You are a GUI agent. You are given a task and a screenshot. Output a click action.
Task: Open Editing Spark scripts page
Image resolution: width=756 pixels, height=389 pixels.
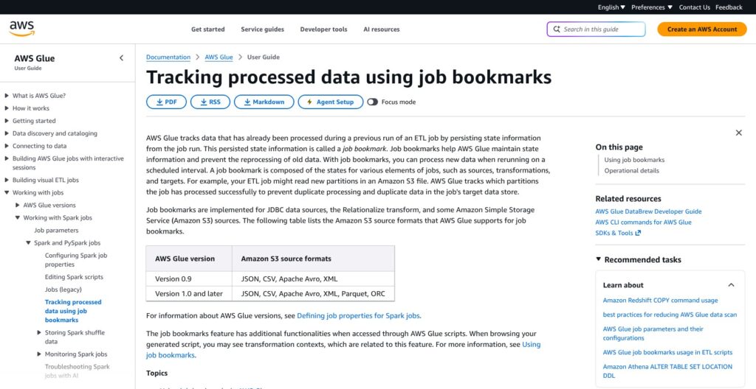click(x=74, y=277)
